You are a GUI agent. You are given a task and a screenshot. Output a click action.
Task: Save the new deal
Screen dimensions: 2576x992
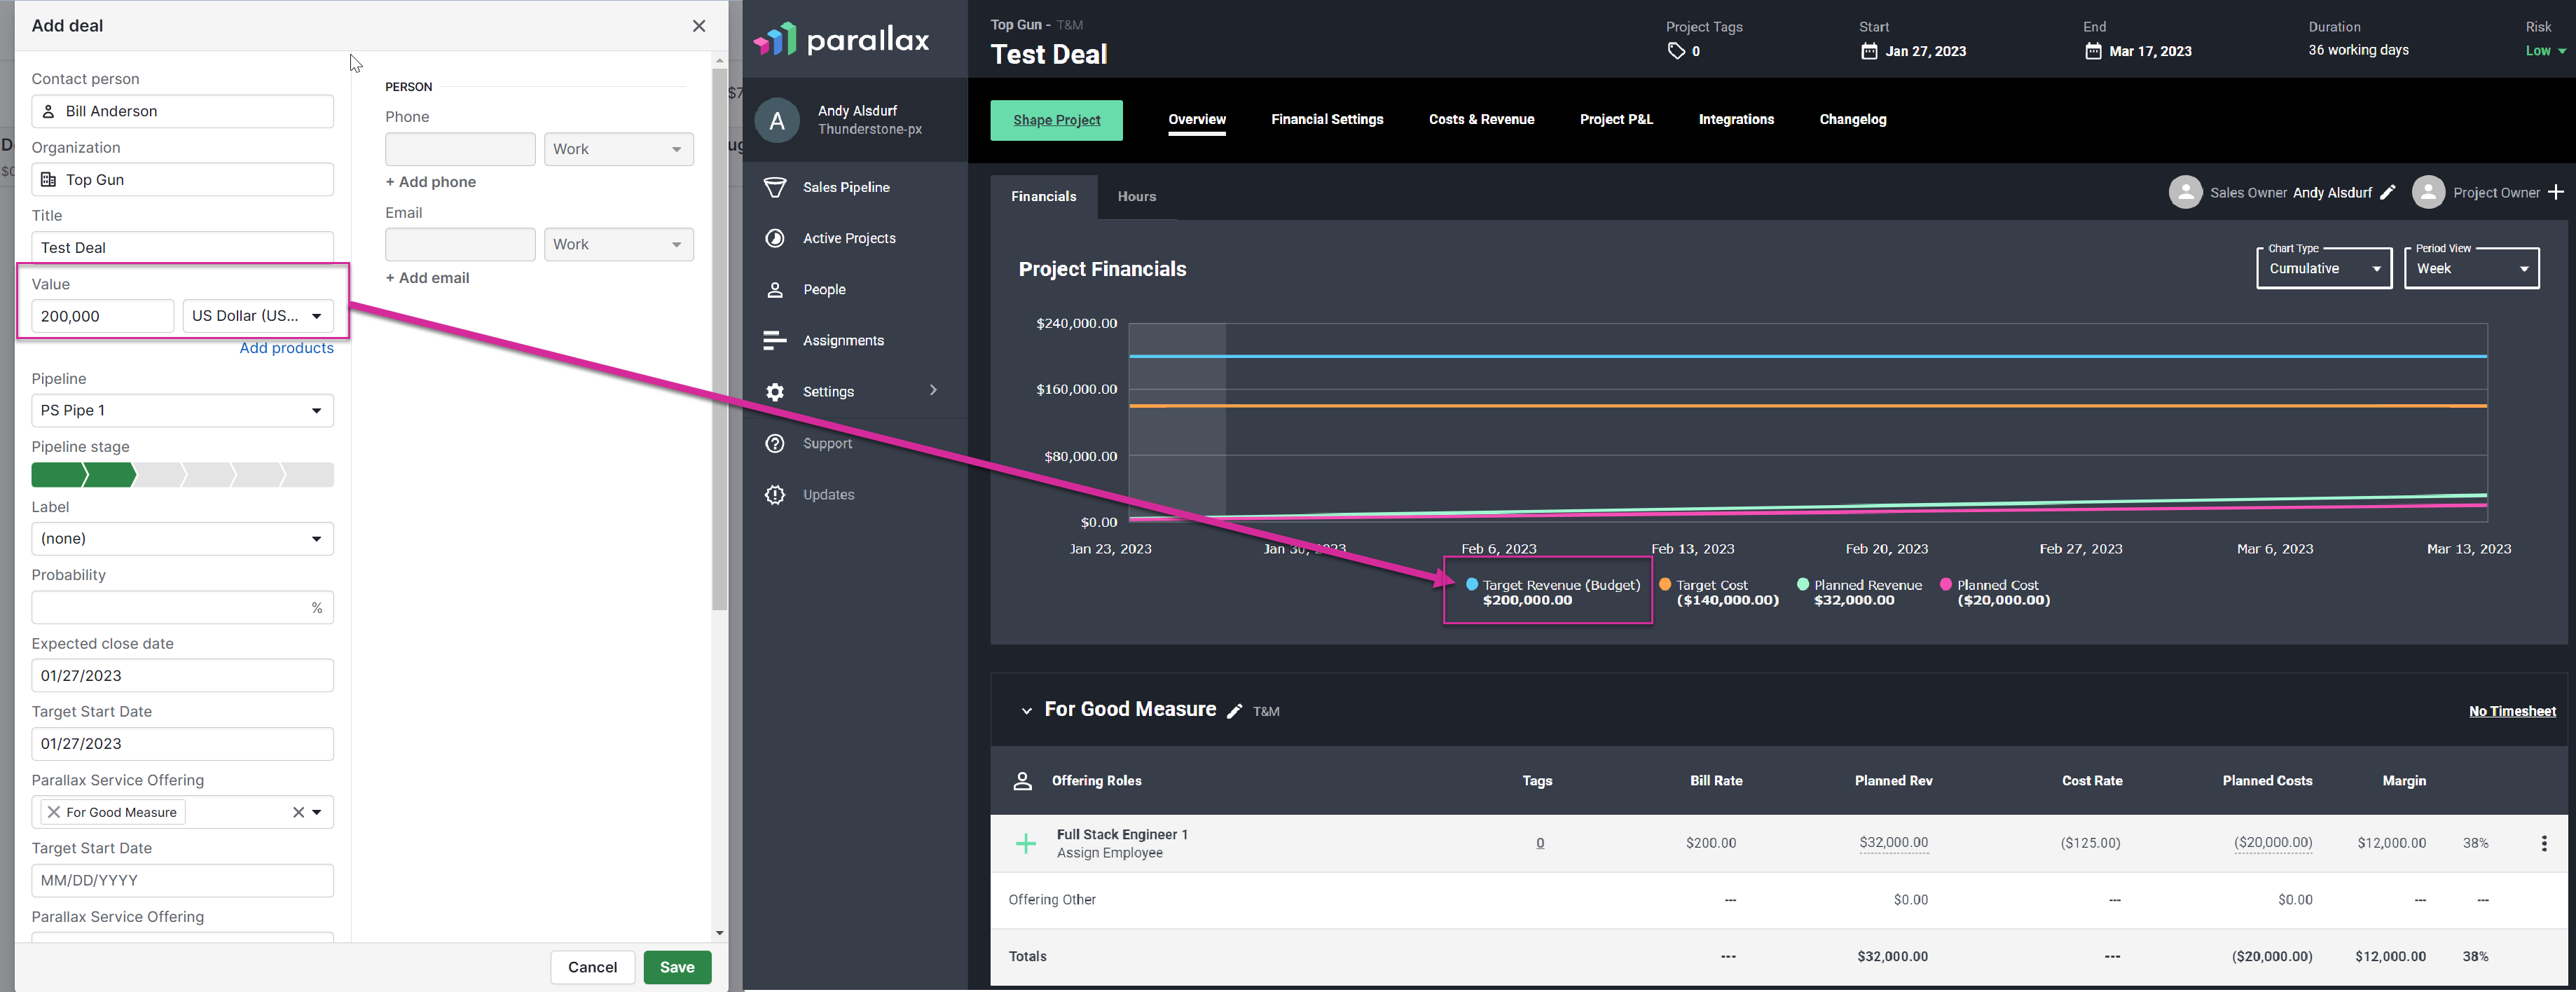677,967
